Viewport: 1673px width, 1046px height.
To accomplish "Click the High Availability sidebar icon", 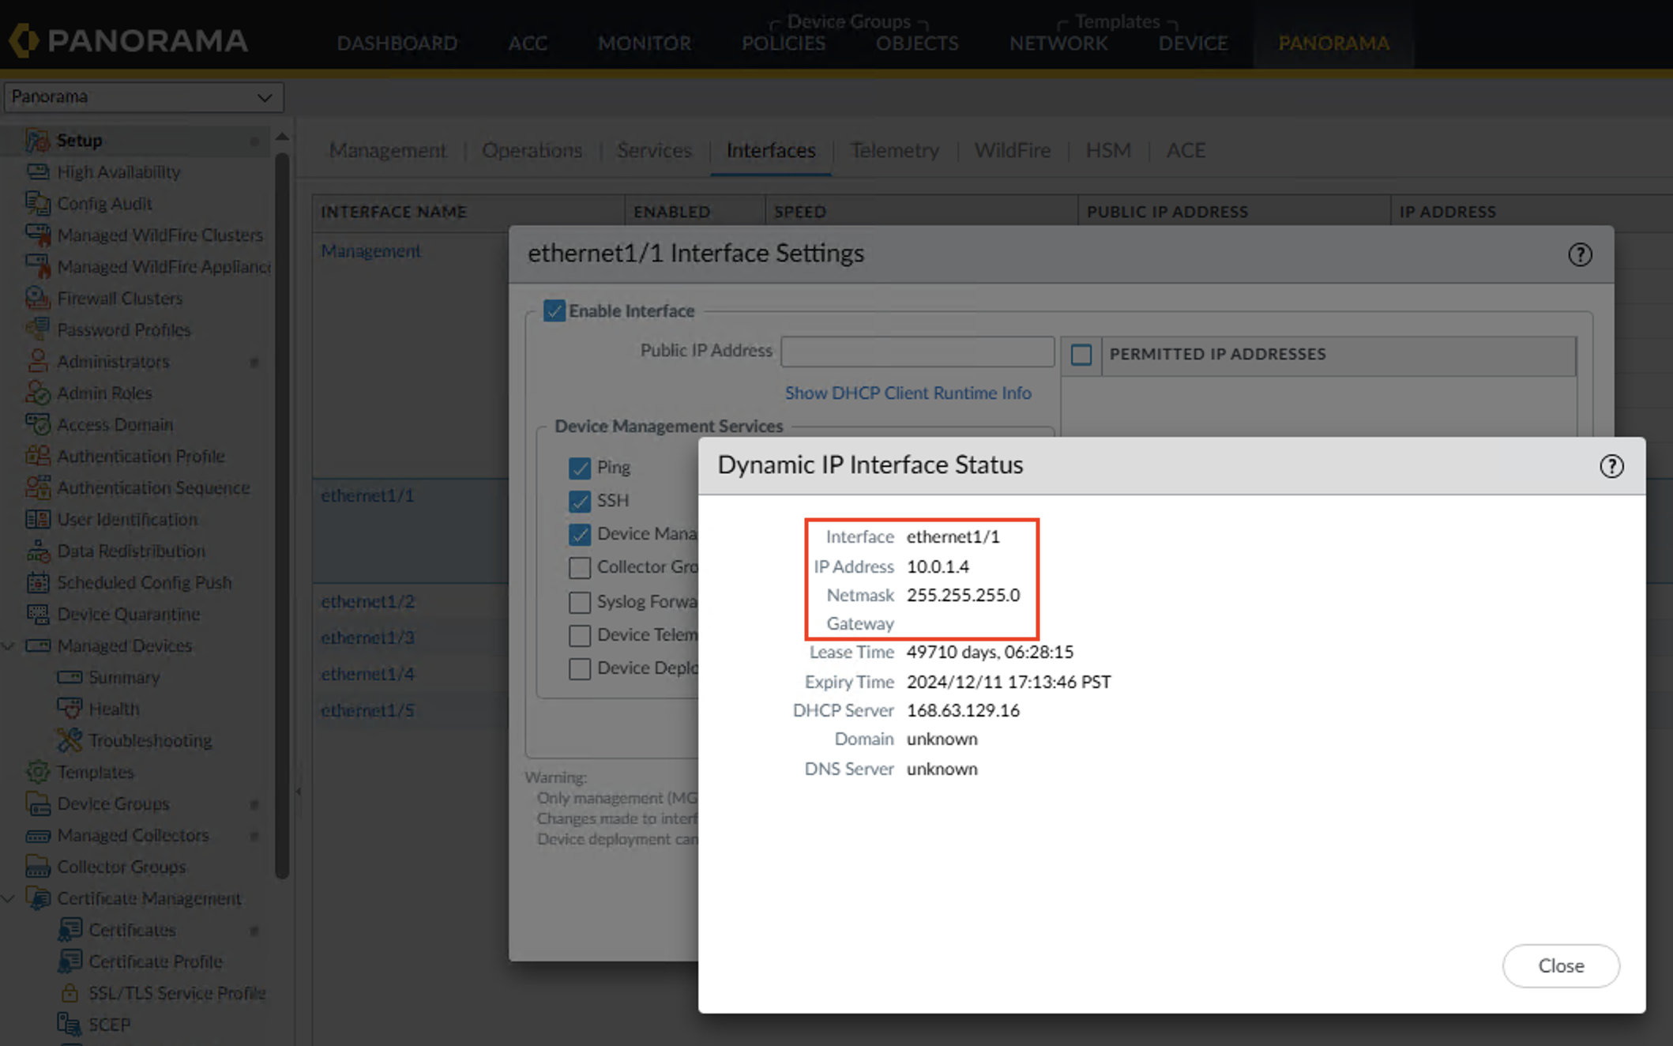I will point(37,171).
